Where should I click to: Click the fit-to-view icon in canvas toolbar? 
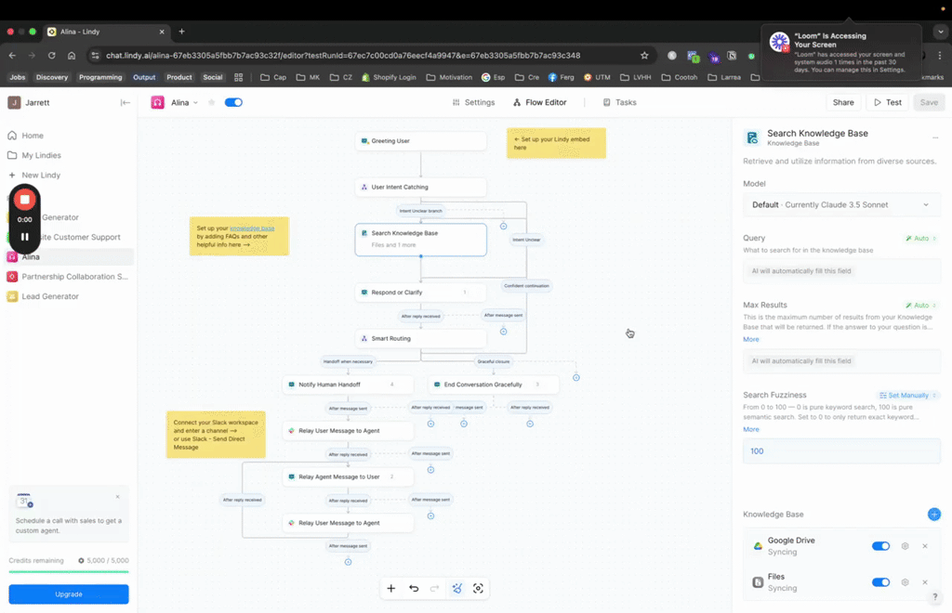pyautogui.click(x=478, y=588)
